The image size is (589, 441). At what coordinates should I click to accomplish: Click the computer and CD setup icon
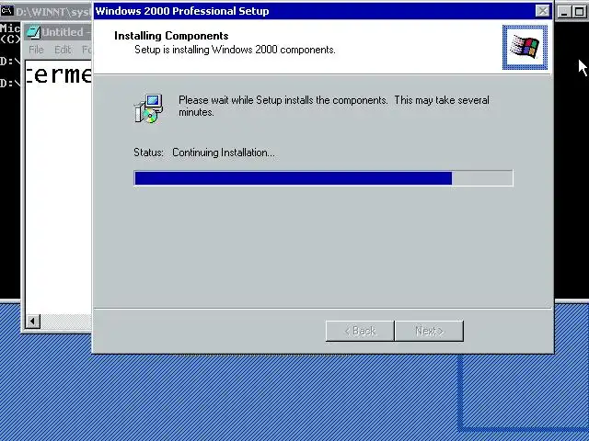point(148,108)
